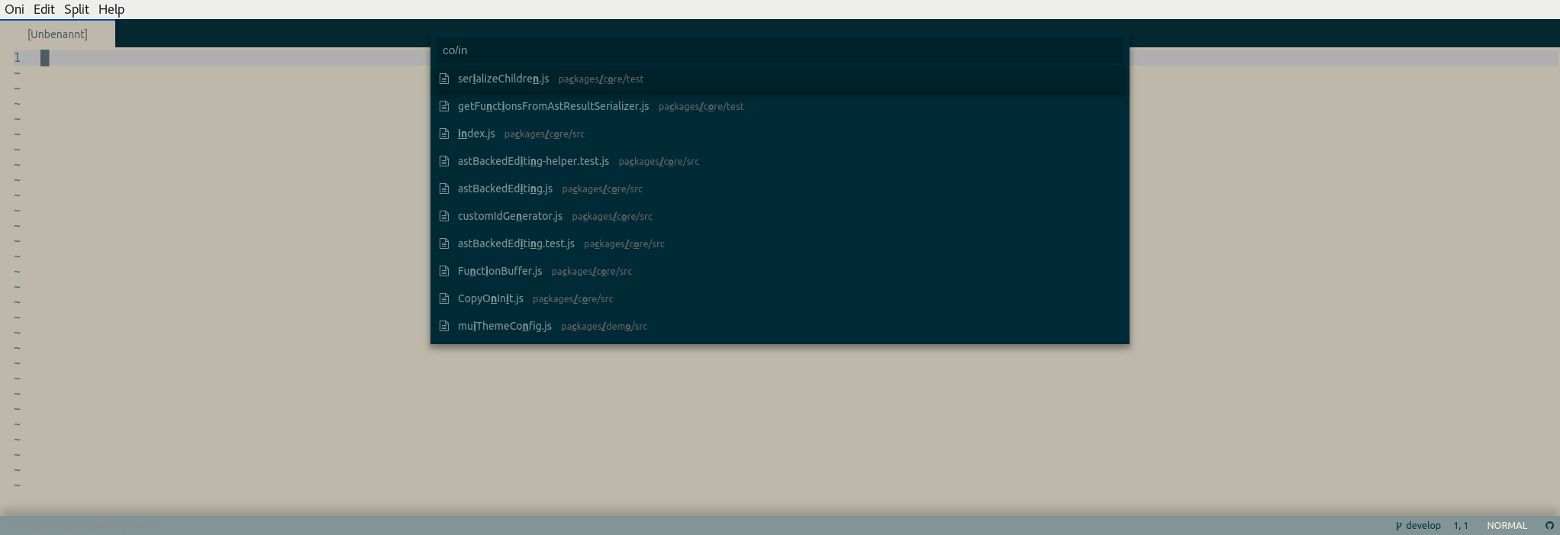
Task: Click packages/core/src path next to FunctionBuffer.js
Action: pos(591,272)
